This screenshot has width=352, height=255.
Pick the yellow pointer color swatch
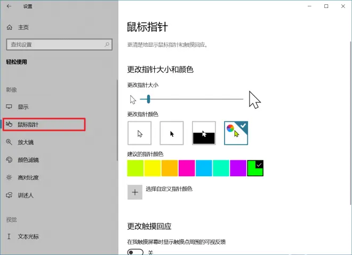tap(153, 168)
